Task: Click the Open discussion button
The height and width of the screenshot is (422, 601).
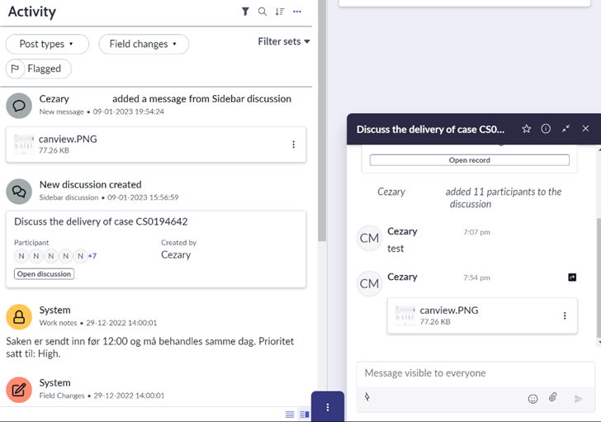Action: point(44,273)
